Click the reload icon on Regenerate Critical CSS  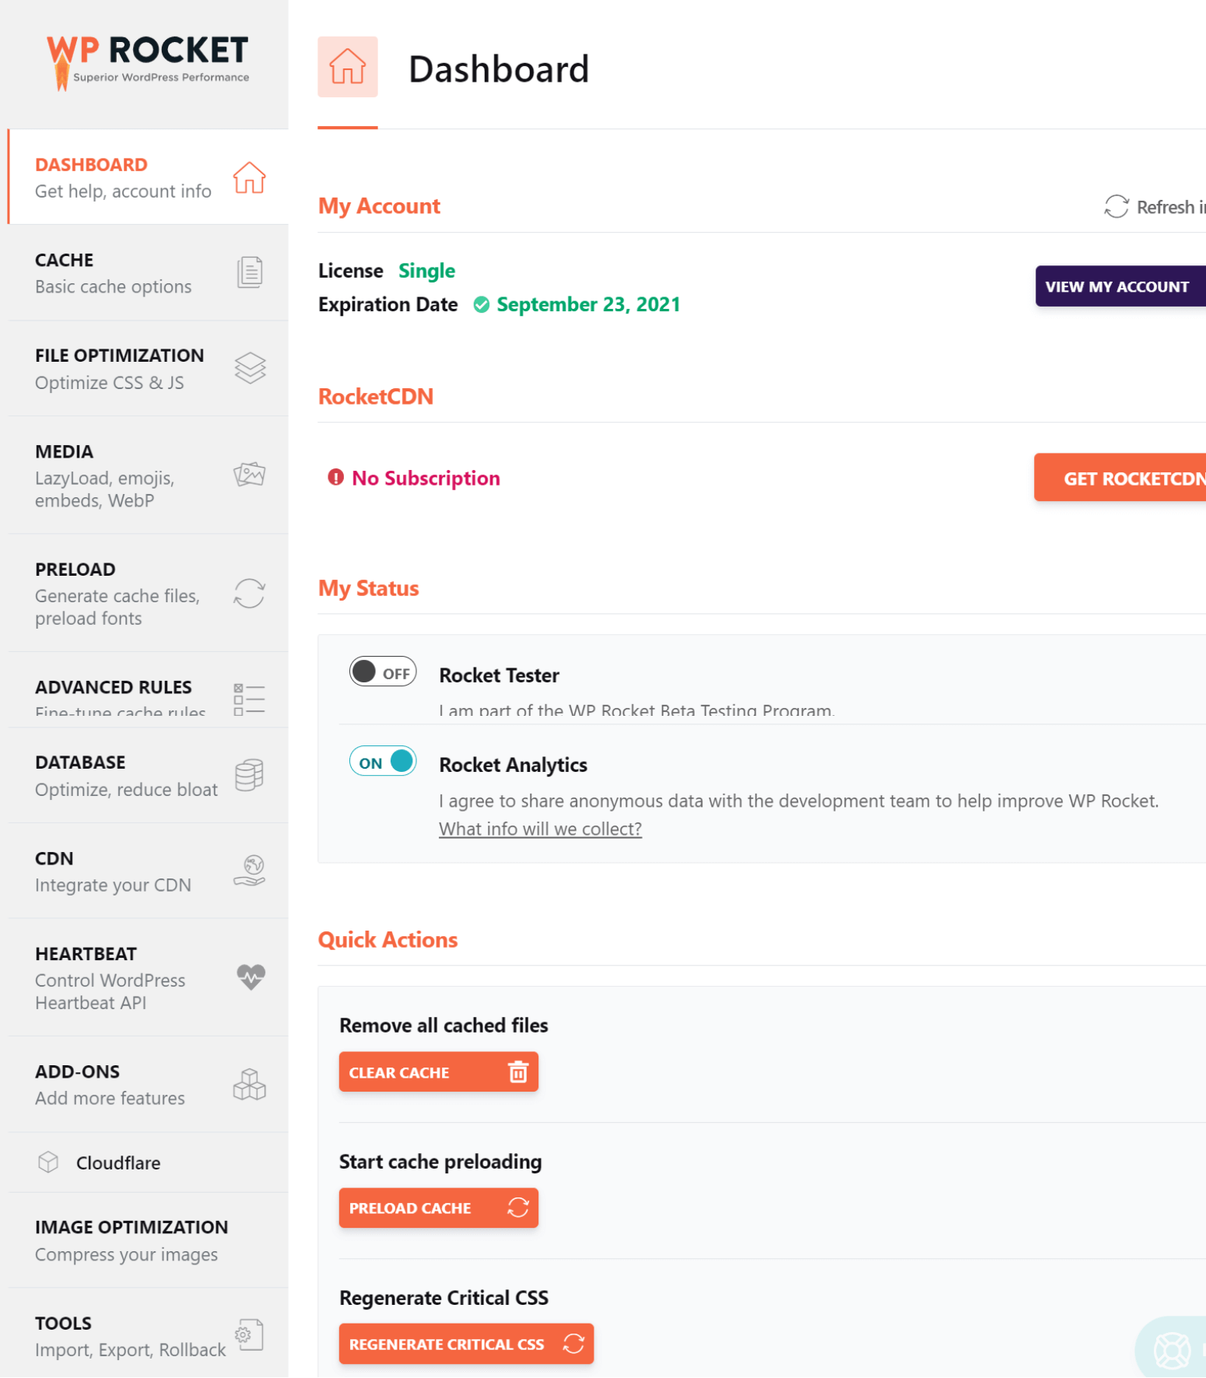point(573,1344)
